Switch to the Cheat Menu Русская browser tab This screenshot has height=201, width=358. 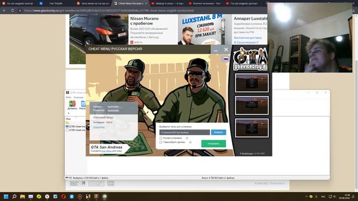click(129, 3)
